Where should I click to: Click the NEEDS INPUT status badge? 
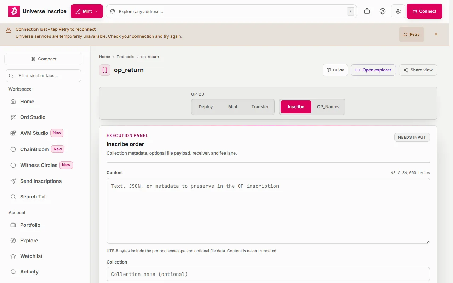pos(412,137)
